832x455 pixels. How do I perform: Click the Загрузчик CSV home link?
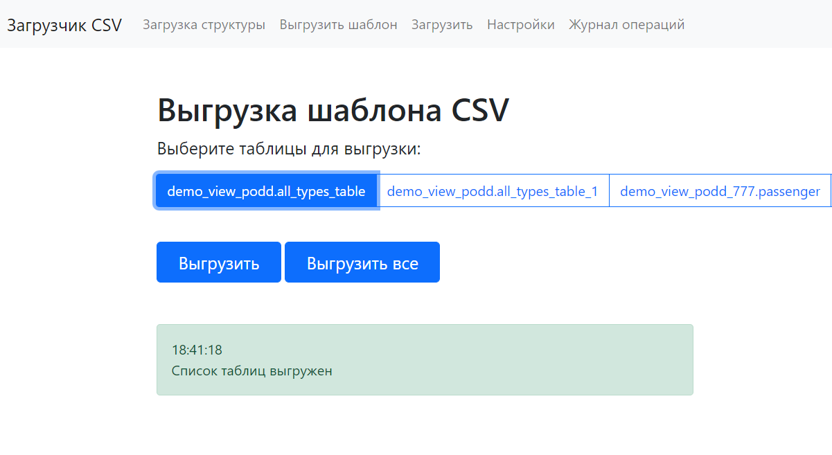[64, 24]
